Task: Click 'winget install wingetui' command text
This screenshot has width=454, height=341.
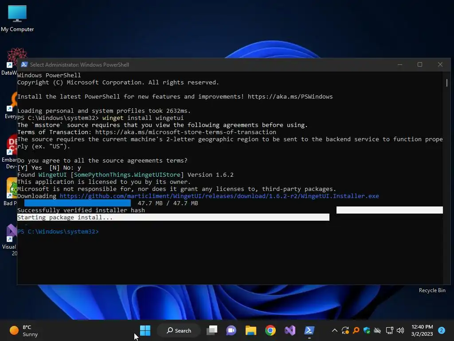Action: coord(143,118)
